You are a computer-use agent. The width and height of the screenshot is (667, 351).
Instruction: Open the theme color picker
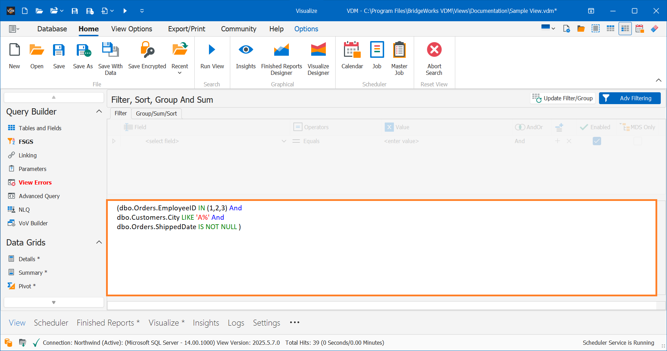pos(547,28)
